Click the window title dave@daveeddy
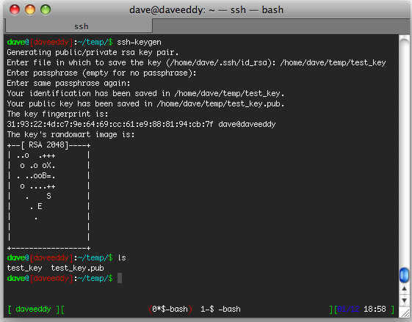412x322 pixels. click(206, 10)
